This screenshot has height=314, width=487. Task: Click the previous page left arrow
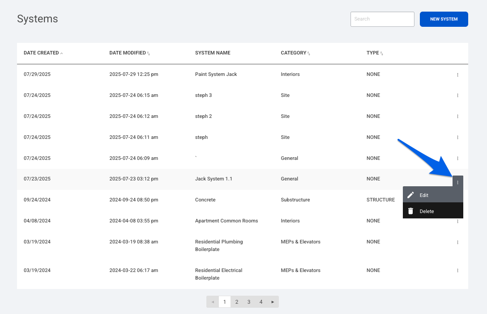(213, 301)
